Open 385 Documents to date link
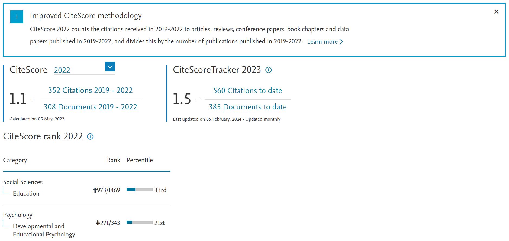The width and height of the screenshot is (509, 241). click(x=248, y=107)
